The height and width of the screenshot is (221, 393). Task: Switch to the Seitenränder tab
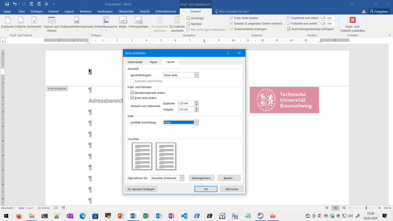135,62
